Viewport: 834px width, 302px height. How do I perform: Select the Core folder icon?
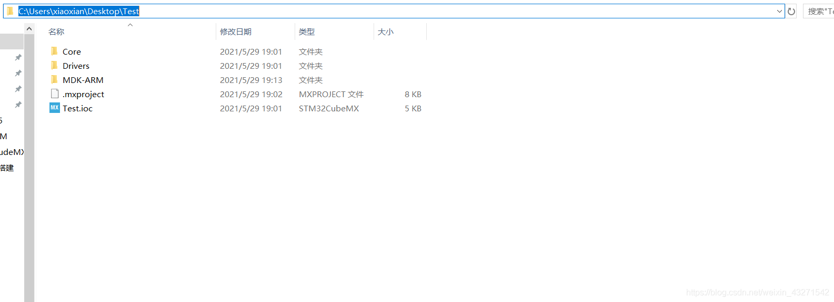[x=54, y=51]
